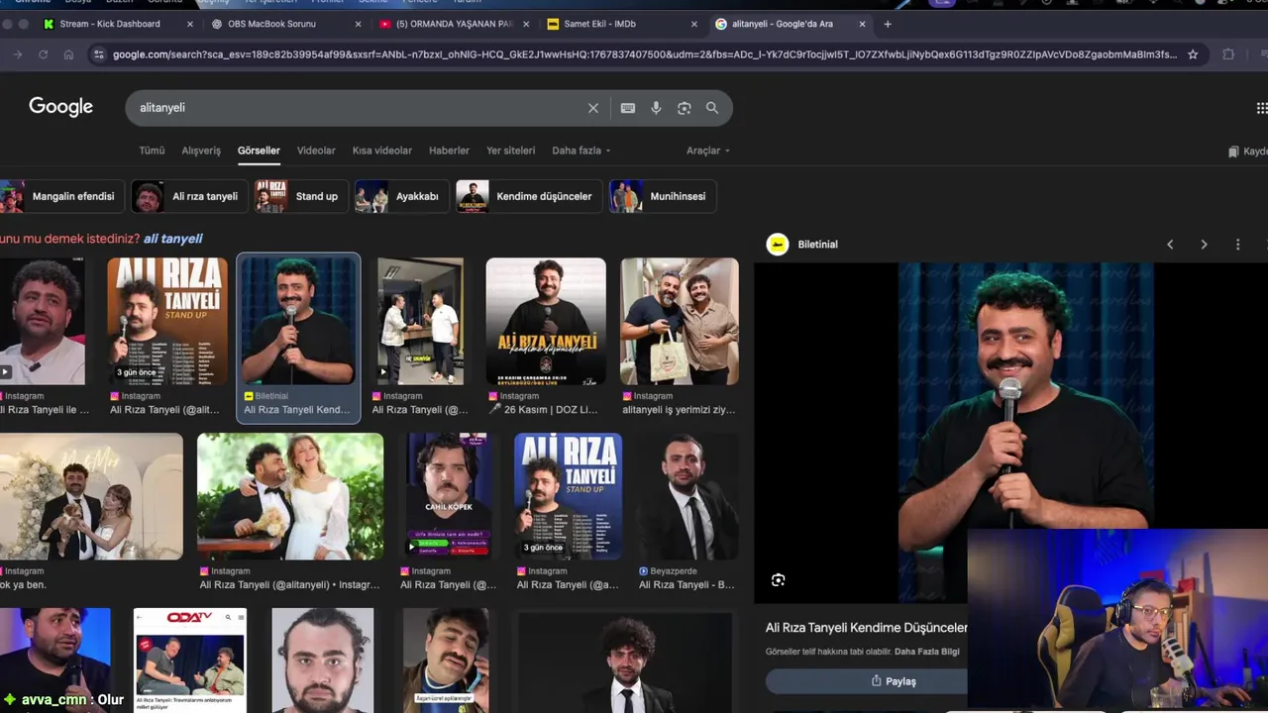
Task: Open a new browser tab
Action: (888, 24)
